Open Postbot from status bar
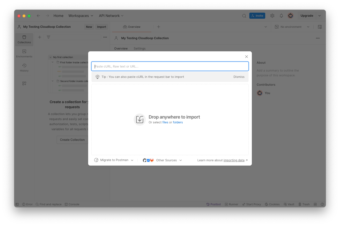340x226 pixels. (214, 204)
